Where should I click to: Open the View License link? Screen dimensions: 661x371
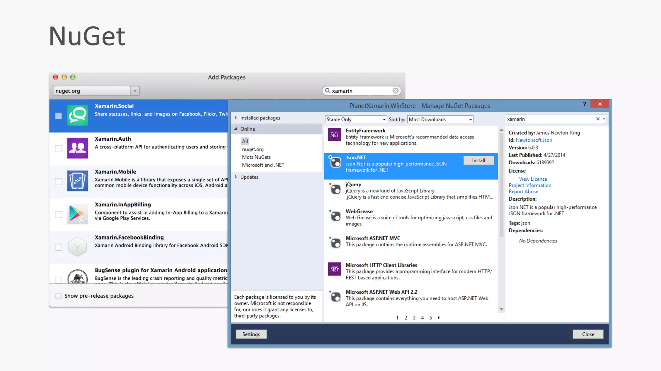point(533,179)
